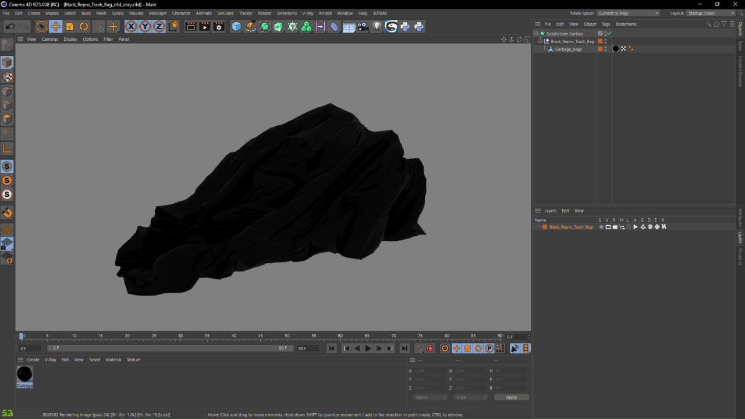Activate the Move tool in top toolbar
Image resolution: width=745 pixels, height=419 pixels.
55,26
